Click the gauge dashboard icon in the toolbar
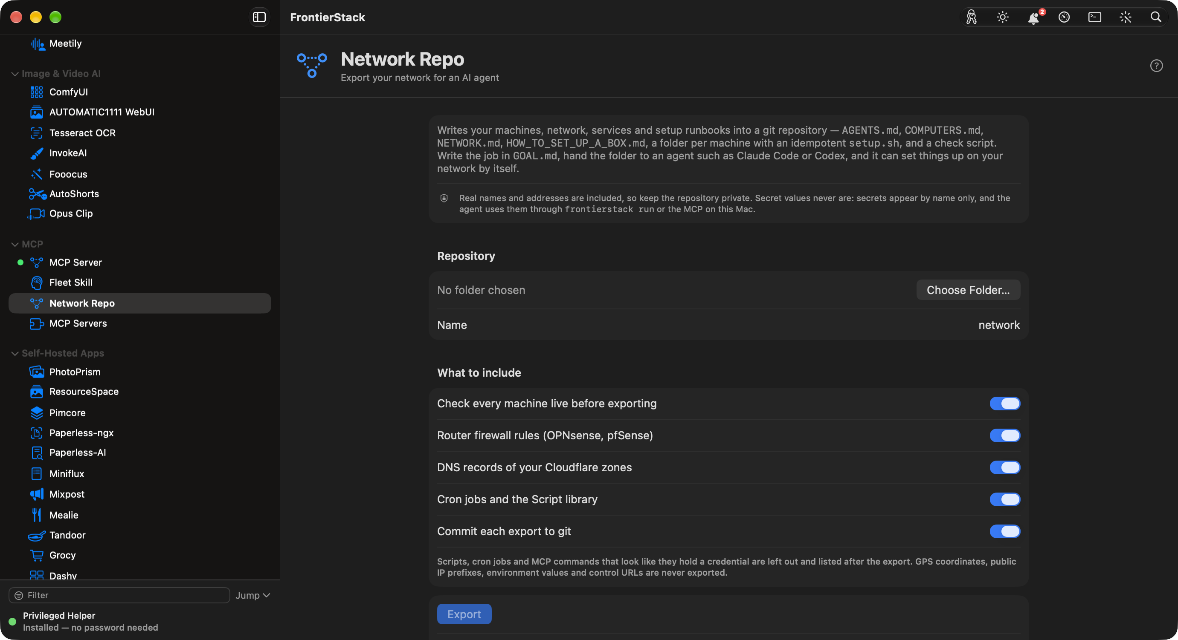The height and width of the screenshot is (640, 1178). (1064, 17)
